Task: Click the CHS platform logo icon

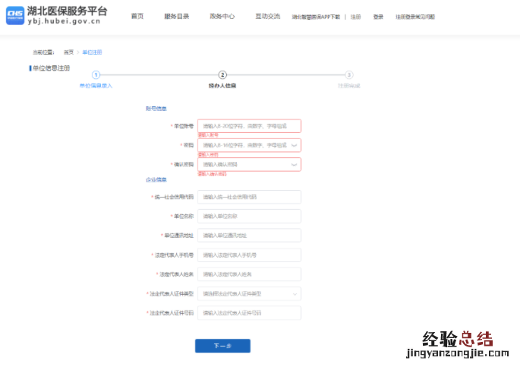Action: pos(15,16)
